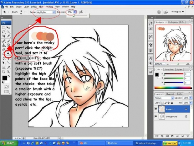Open the Layer menu

(x=26, y=7)
